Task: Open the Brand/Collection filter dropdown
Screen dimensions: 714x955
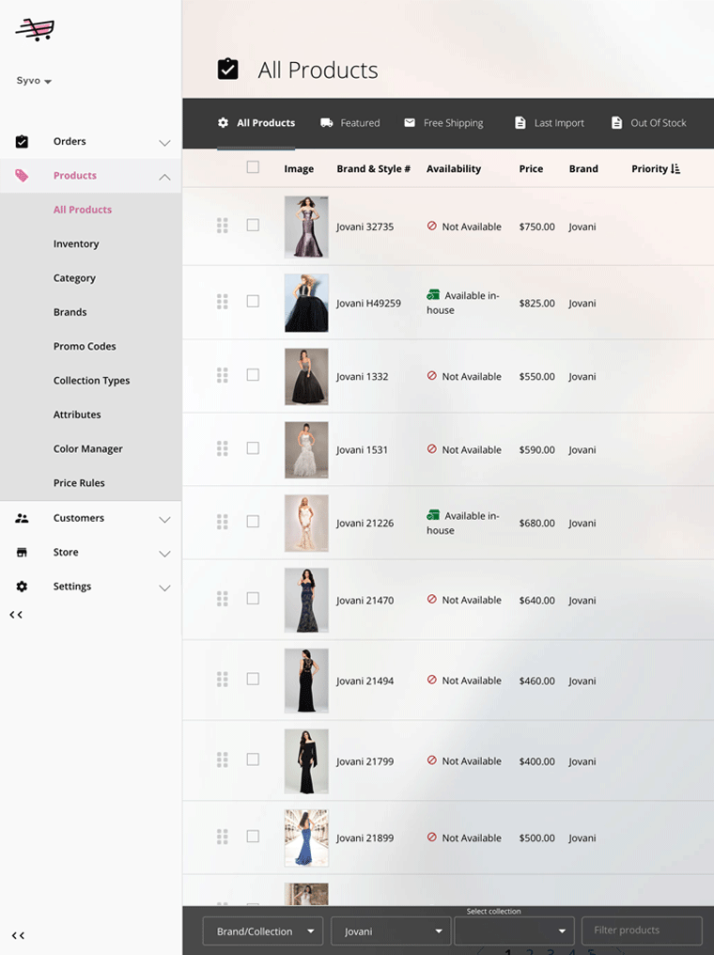Action: tap(262, 932)
